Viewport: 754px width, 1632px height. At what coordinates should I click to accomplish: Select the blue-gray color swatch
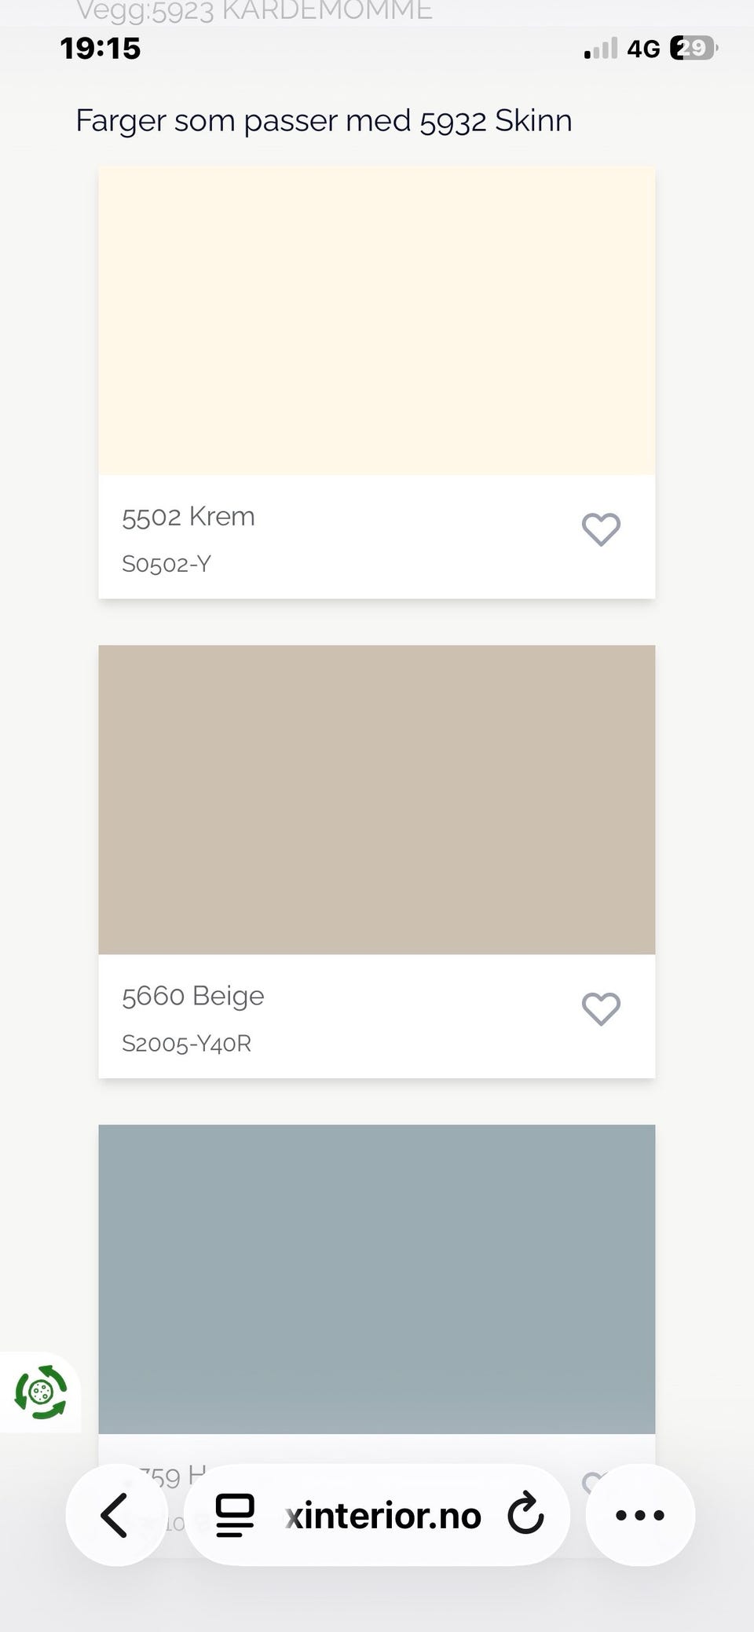(377, 1279)
